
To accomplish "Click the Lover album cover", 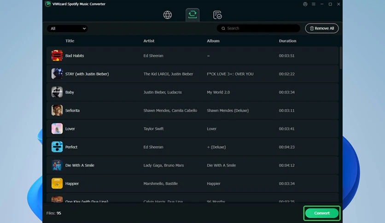I will coord(57,129).
